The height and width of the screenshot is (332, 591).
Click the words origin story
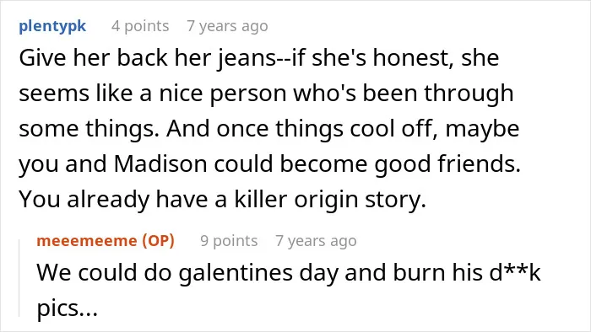tap(360, 200)
